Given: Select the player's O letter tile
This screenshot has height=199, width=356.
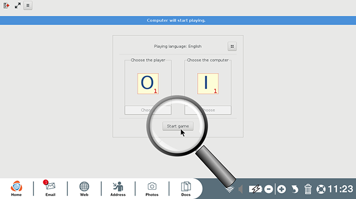Looking at the screenshot, I should click(x=148, y=83).
